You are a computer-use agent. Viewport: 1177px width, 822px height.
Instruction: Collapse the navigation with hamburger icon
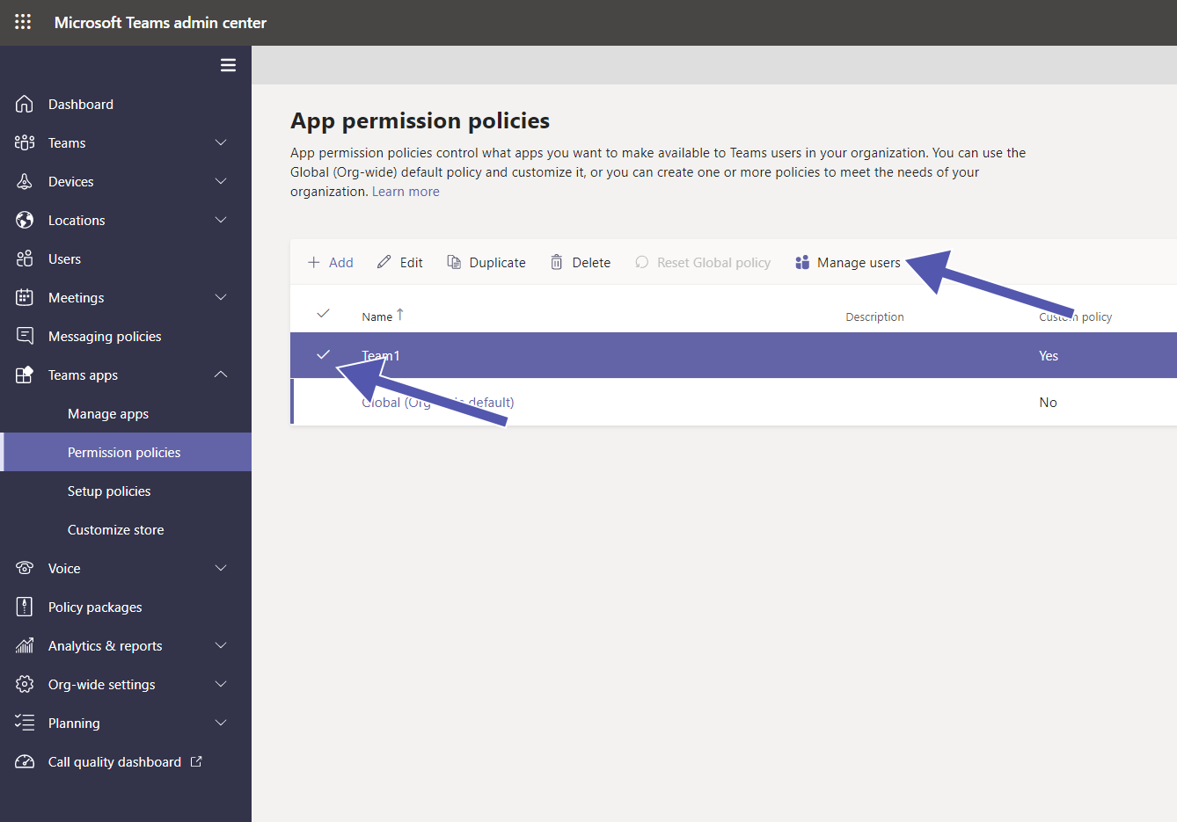(x=228, y=65)
